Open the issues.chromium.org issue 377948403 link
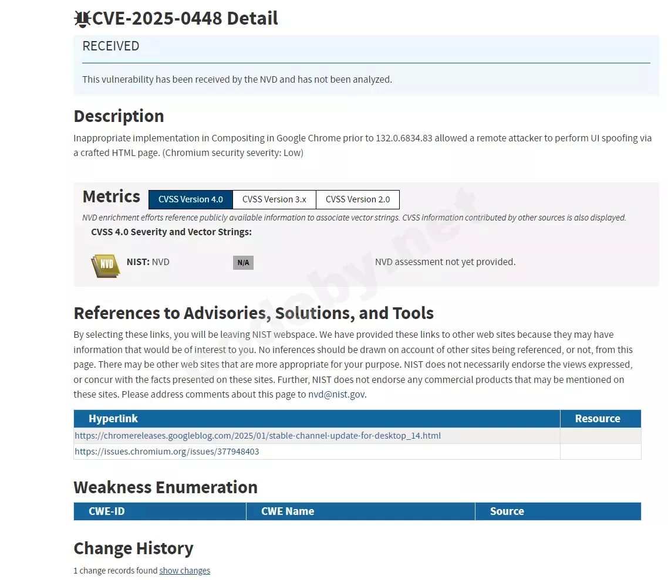 pos(167,452)
